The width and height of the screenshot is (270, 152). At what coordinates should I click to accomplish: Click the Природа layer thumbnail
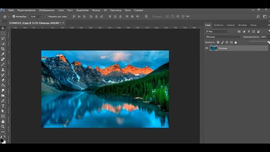click(213, 48)
